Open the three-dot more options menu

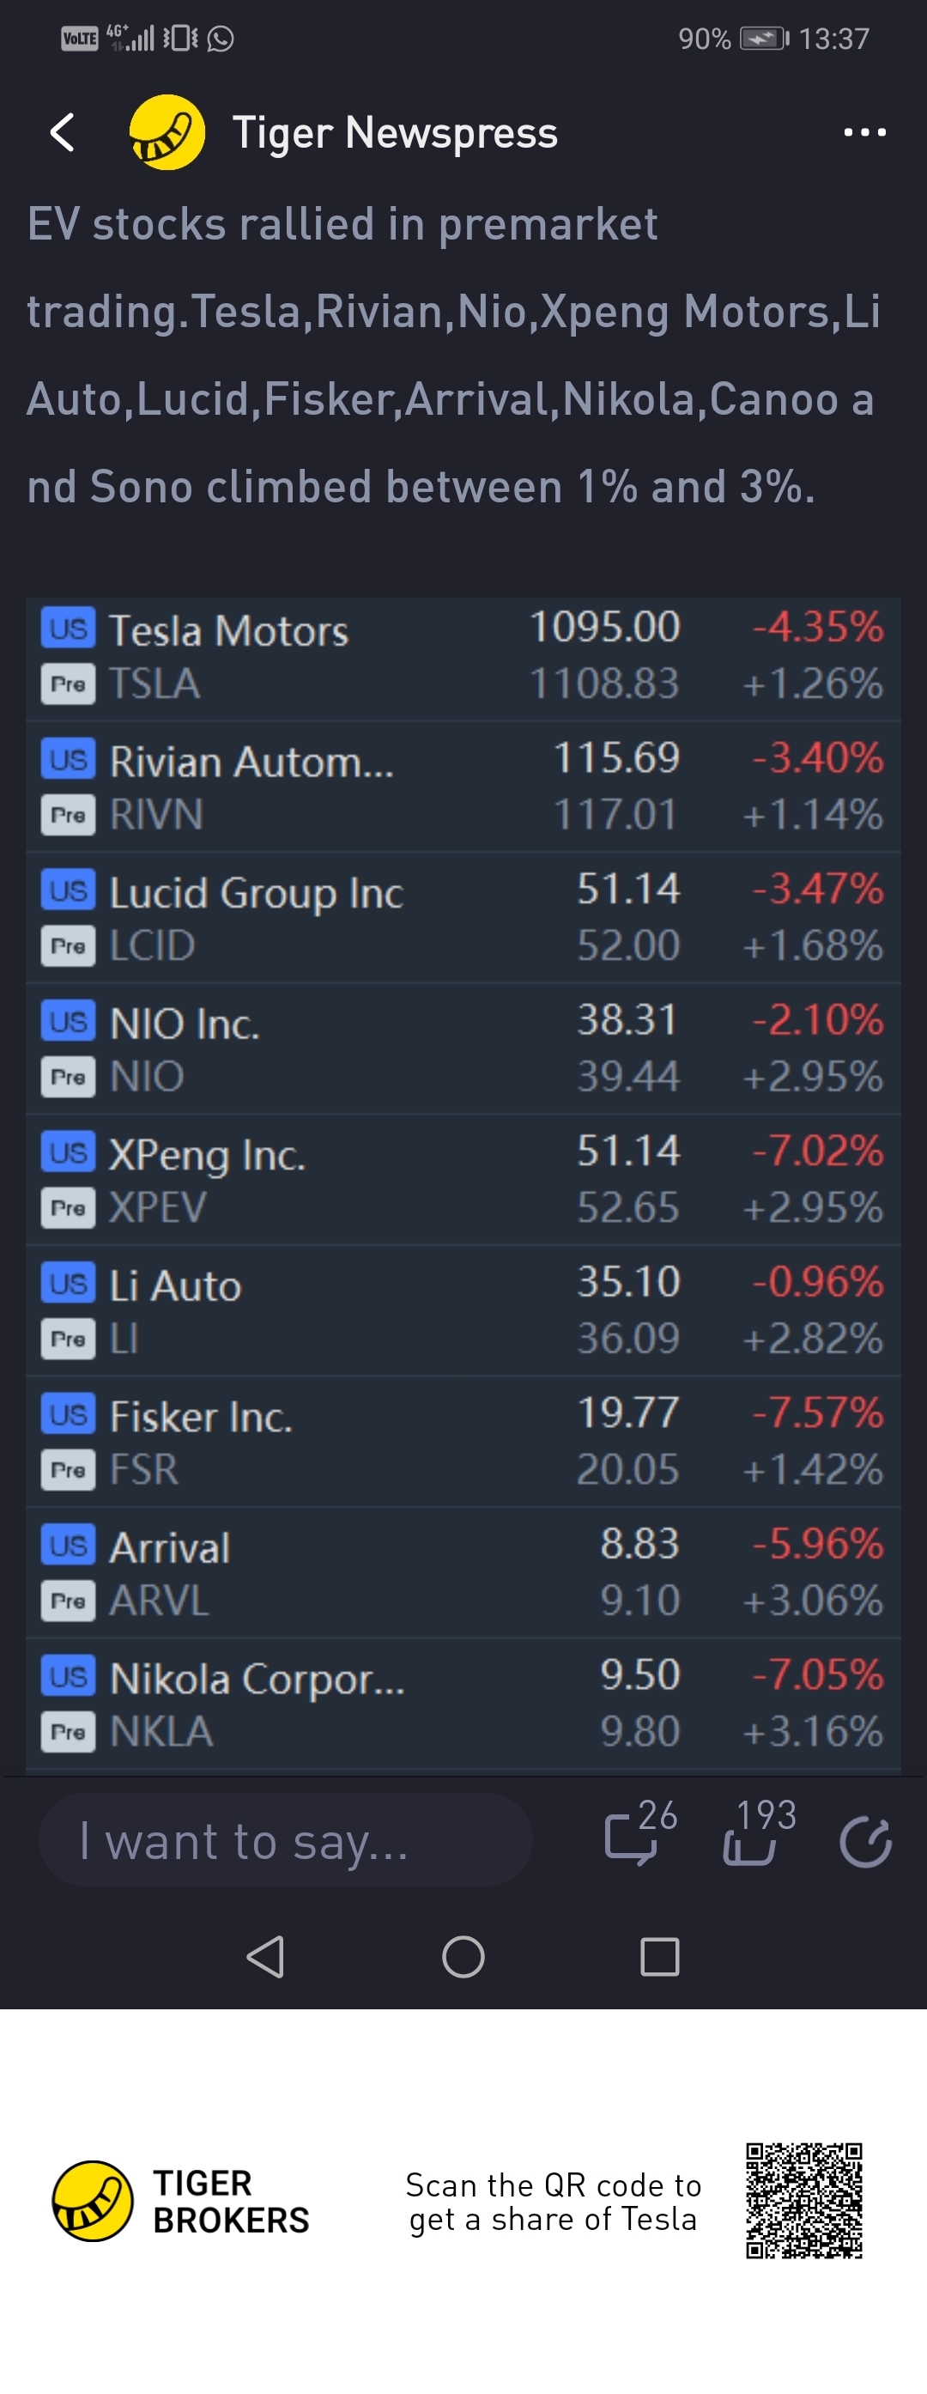[863, 133]
